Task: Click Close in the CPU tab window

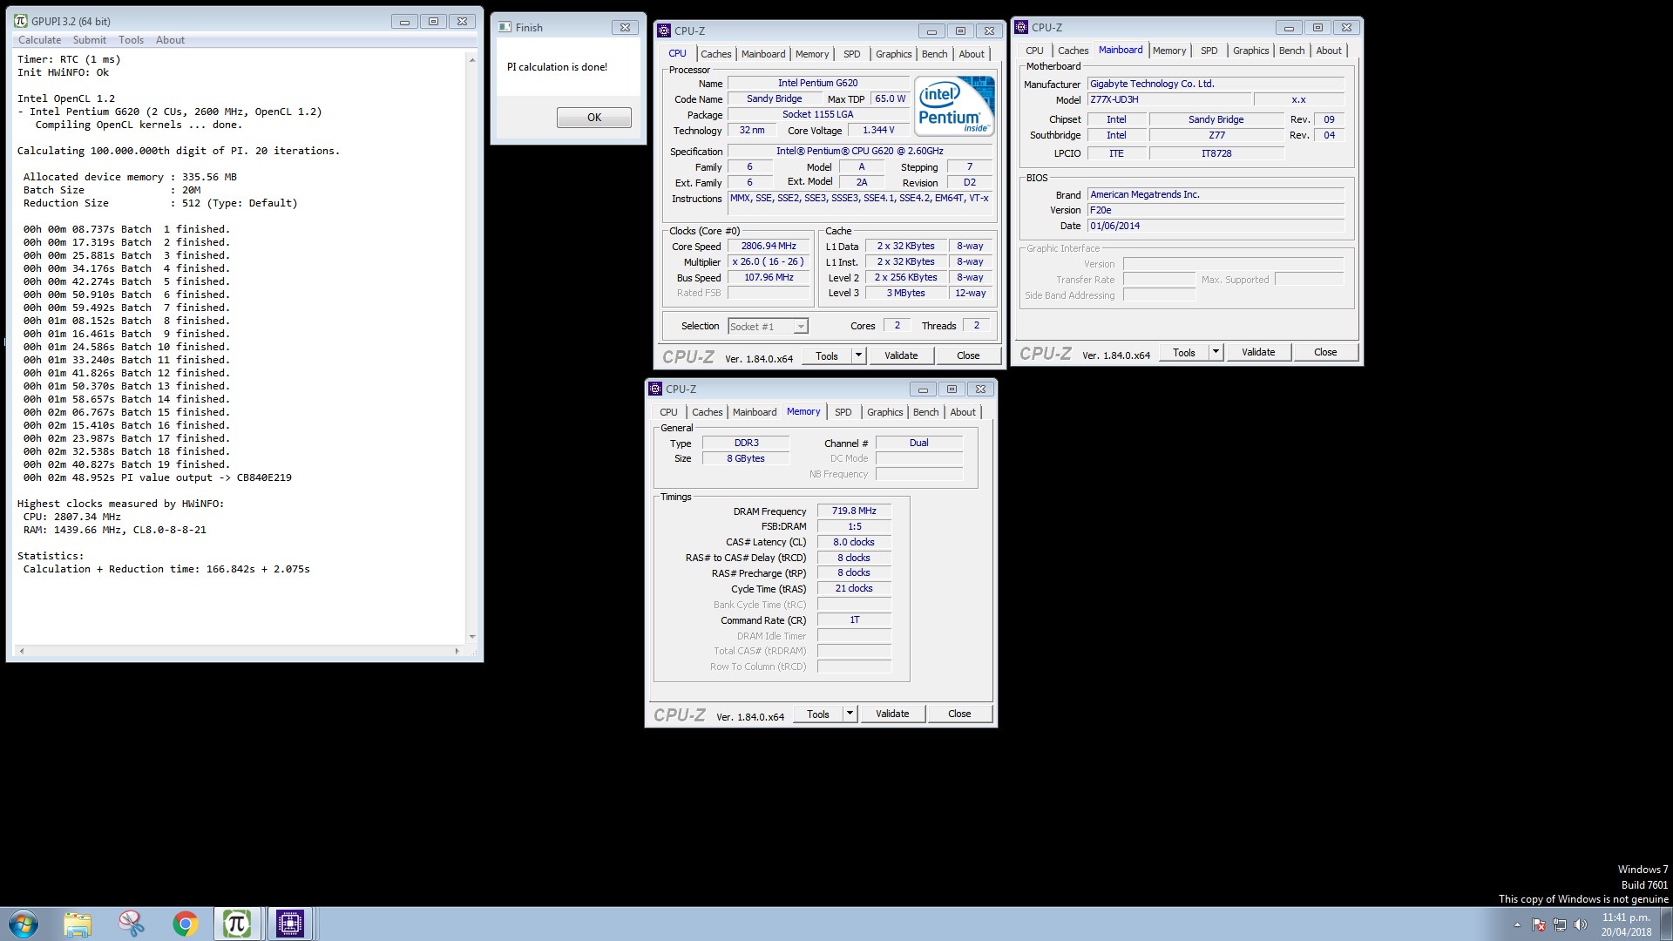Action: [x=968, y=355]
